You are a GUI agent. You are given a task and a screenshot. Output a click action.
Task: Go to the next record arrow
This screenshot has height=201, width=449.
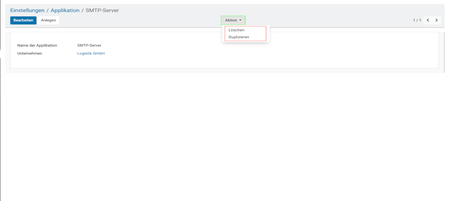tap(436, 20)
